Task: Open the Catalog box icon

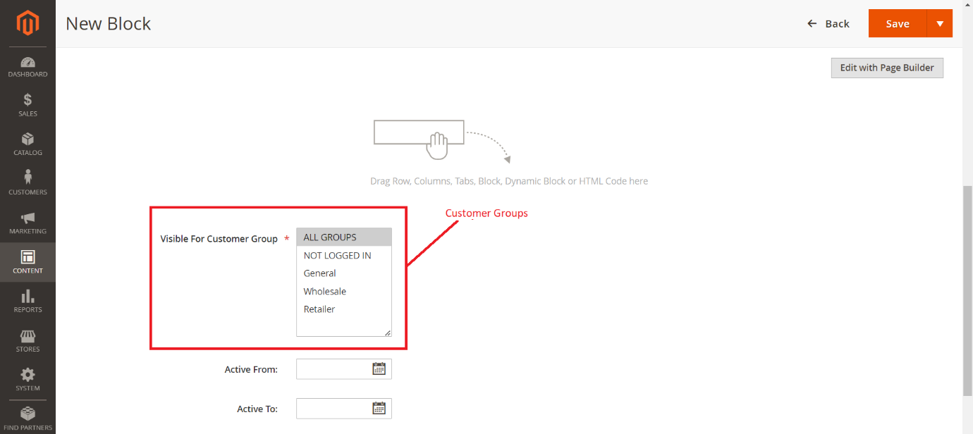Action: (x=27, y=139)
